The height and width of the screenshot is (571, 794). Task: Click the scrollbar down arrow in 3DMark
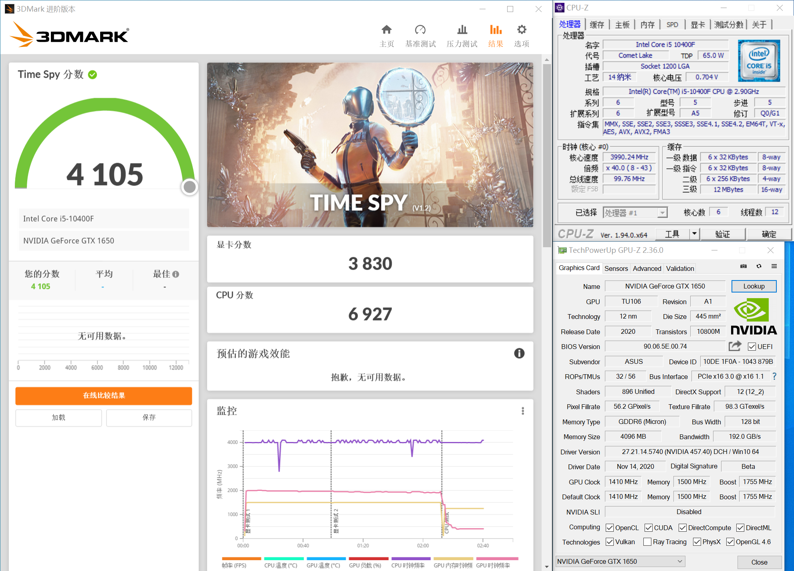coord(547,567)
